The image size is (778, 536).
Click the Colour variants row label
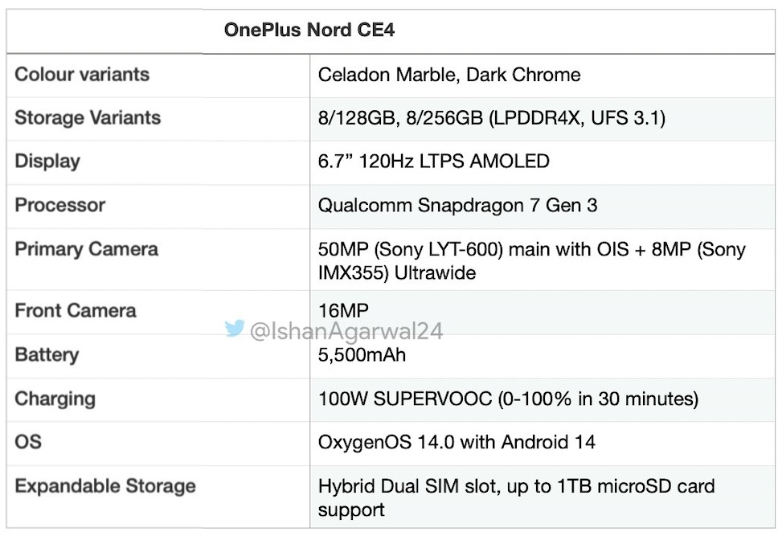(x=82, y=75)
